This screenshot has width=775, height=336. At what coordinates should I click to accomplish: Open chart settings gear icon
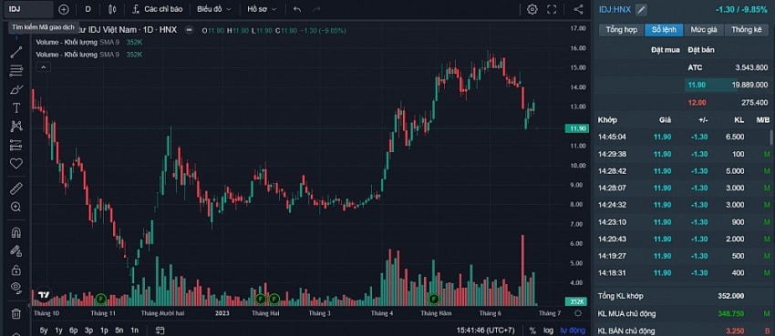click(x=532, y=9)
